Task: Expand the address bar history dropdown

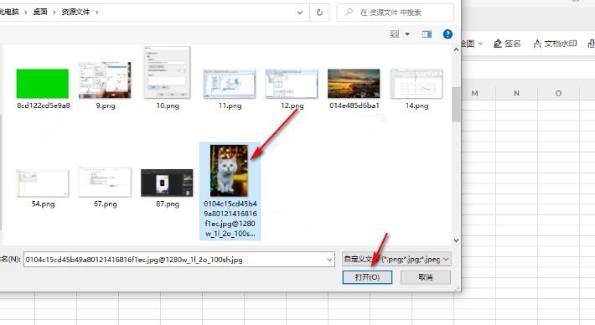Action: click(300, 13)
